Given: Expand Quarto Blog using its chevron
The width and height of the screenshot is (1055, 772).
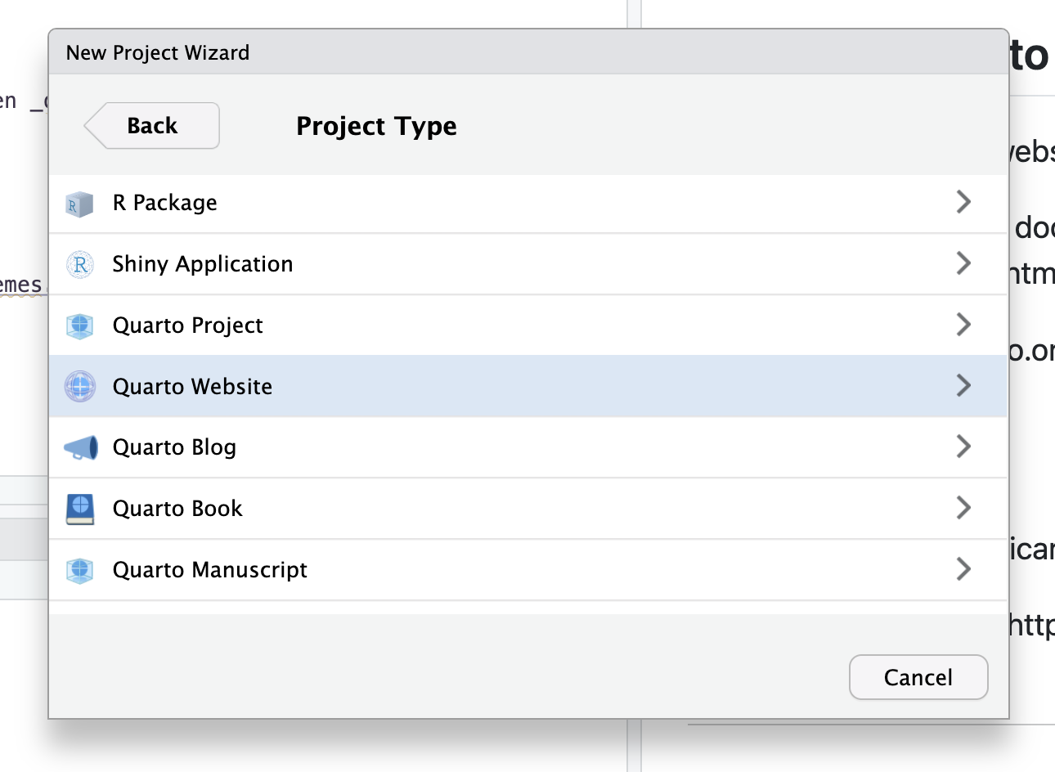Looking at the screenshot, I should pyautogui.click(x=963, y=447).
